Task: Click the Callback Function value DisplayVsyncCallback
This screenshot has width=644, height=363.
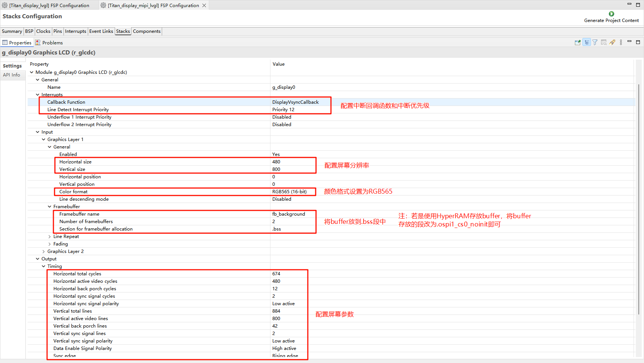Action: pos(295,102)
